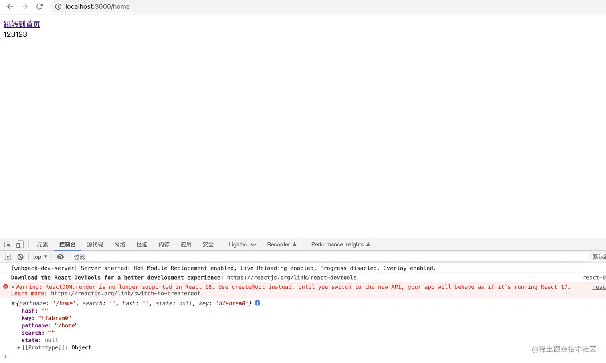Collapse the logged pathname object

(x=13, y=304)
